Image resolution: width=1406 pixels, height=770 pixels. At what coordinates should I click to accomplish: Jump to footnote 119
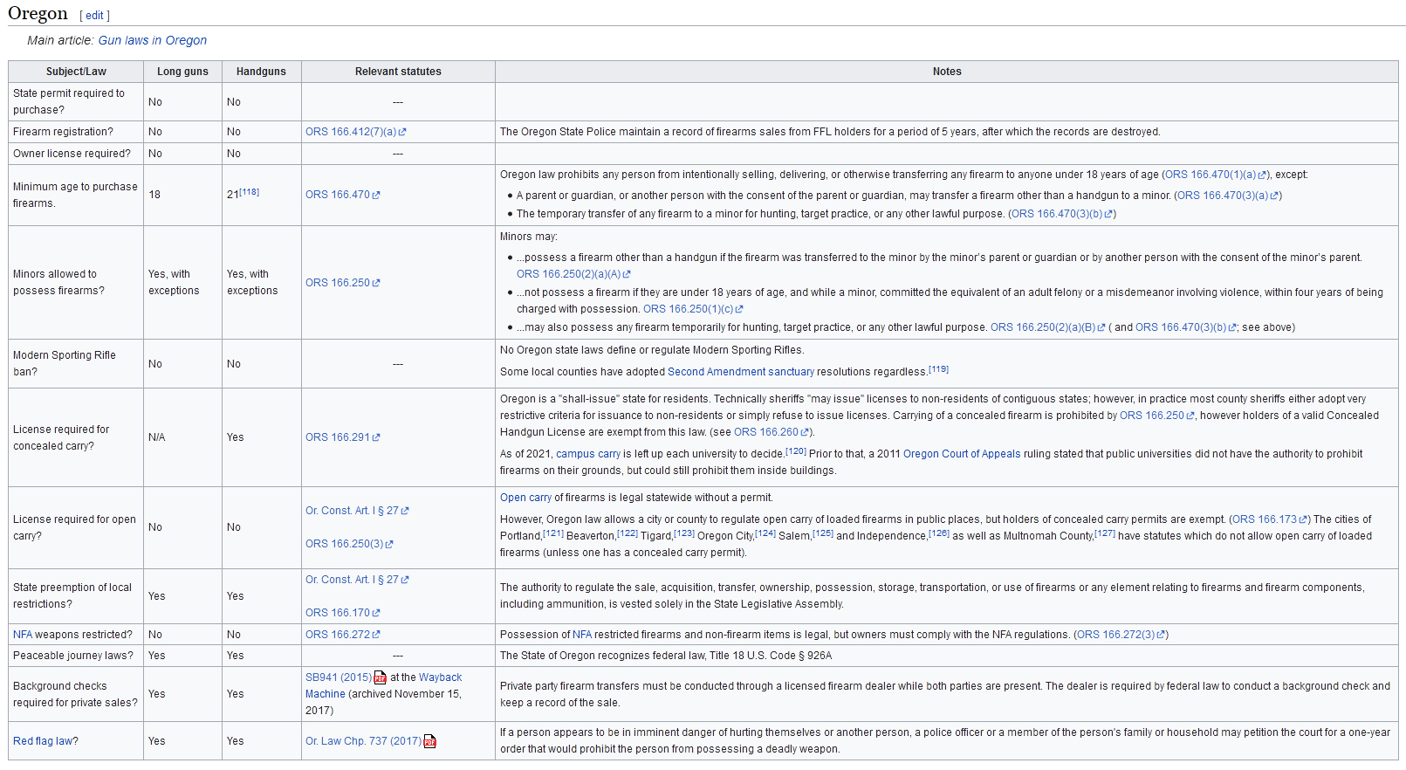click(x=938, y=369)
